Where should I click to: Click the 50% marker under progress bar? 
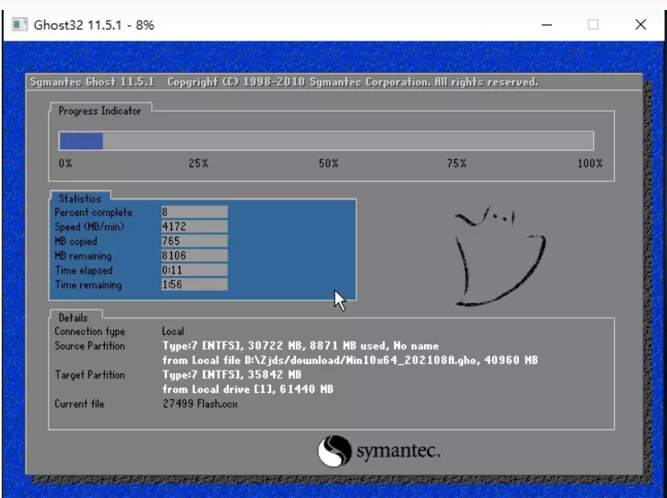tap(328, 164)
